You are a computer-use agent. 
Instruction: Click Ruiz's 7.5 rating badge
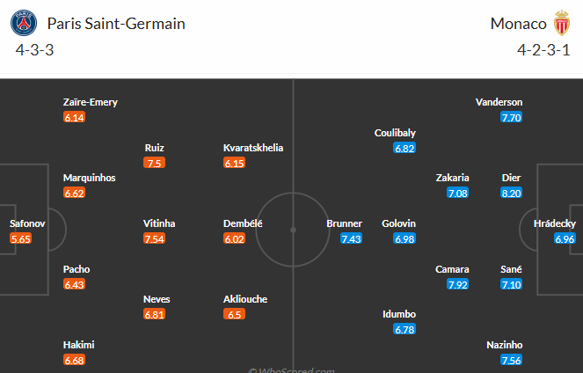154,163
